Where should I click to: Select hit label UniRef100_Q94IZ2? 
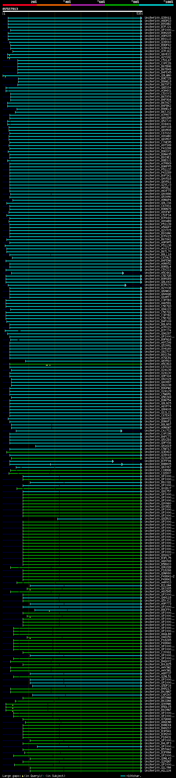[158, 309]
